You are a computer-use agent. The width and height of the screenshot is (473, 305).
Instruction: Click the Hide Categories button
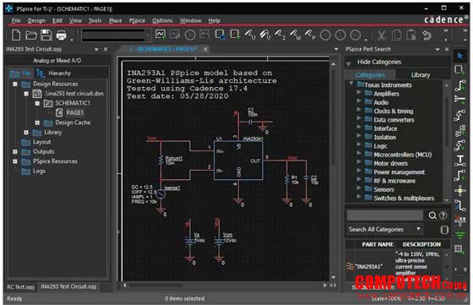[x=379, y=63]
